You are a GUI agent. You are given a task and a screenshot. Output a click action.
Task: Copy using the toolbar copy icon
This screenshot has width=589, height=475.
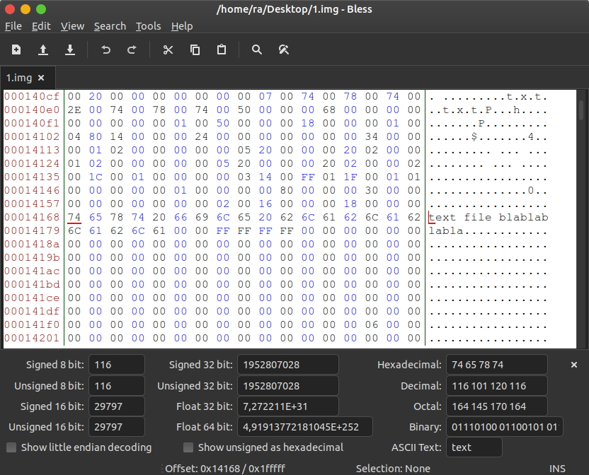(x=195, y=49)
